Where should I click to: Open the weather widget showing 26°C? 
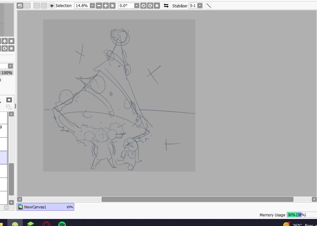click(x=300, y=224)
